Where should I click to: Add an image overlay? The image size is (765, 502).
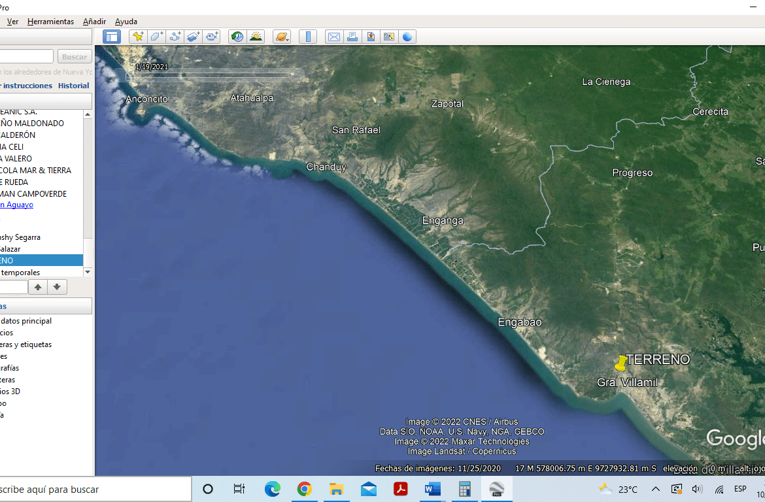(x=193, y=37)
